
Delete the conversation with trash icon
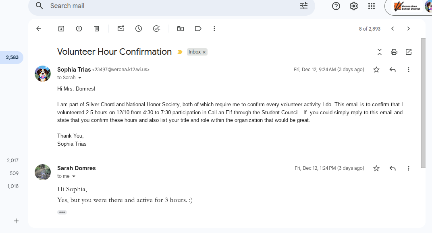(x=97, y=29)
